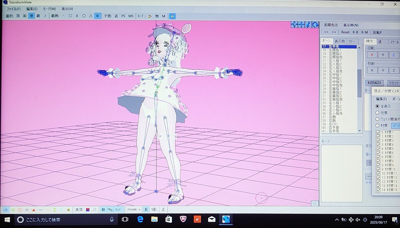This screenshot has width=400, height=228.
Task: Choose the rectangle range selection tool
Action: pyautogui.click(x=70, y=16)
